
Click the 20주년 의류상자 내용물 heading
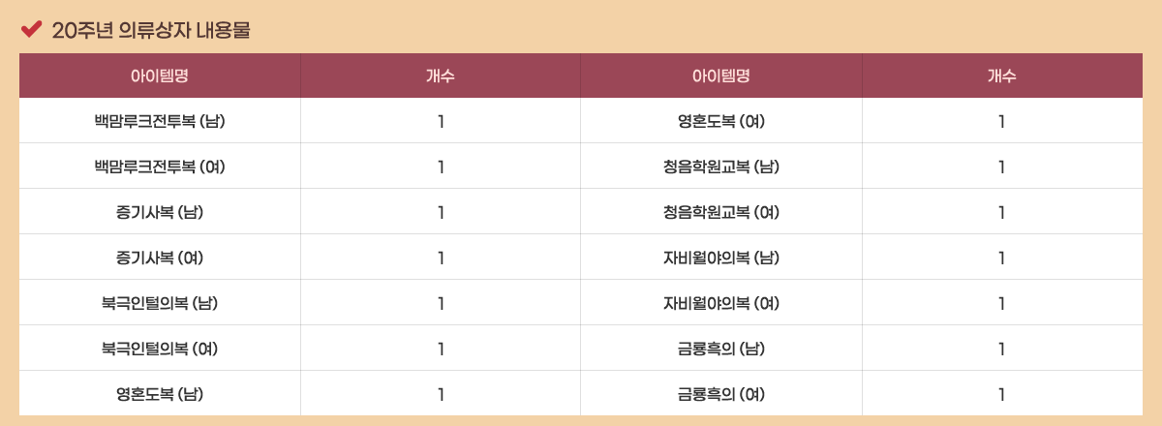click(151, 30)
